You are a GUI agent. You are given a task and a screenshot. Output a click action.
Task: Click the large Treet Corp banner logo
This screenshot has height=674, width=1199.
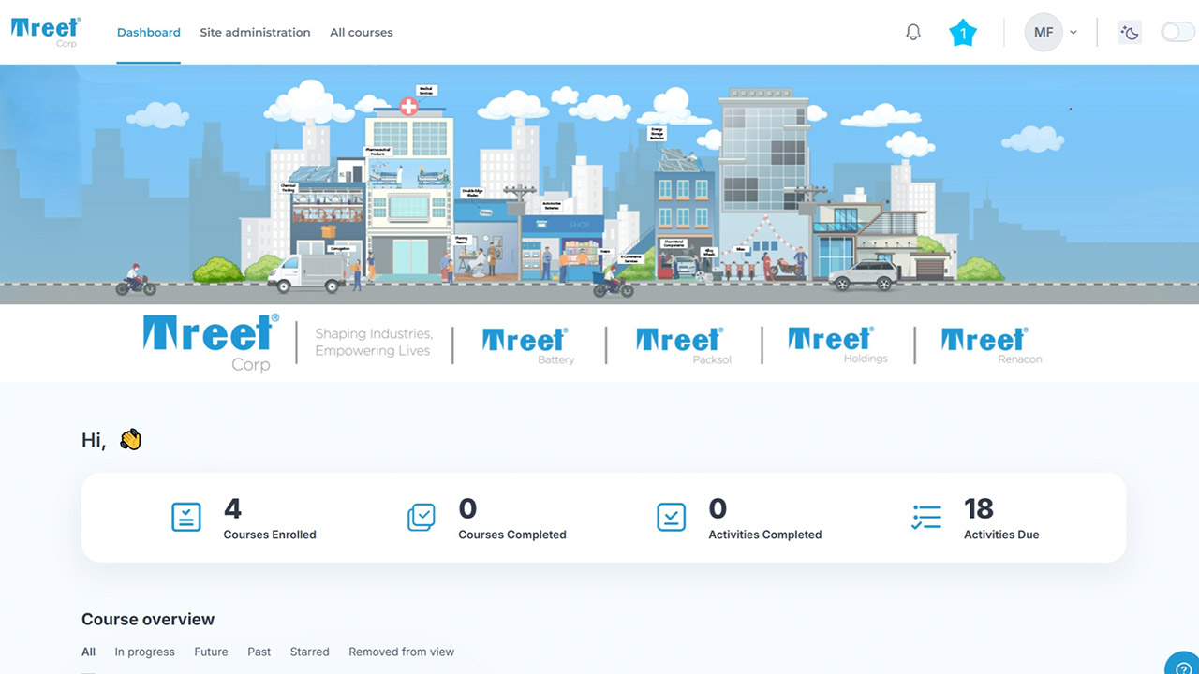pos(211,343)
